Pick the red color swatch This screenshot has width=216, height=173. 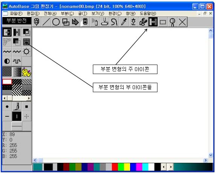pos(115,167)
